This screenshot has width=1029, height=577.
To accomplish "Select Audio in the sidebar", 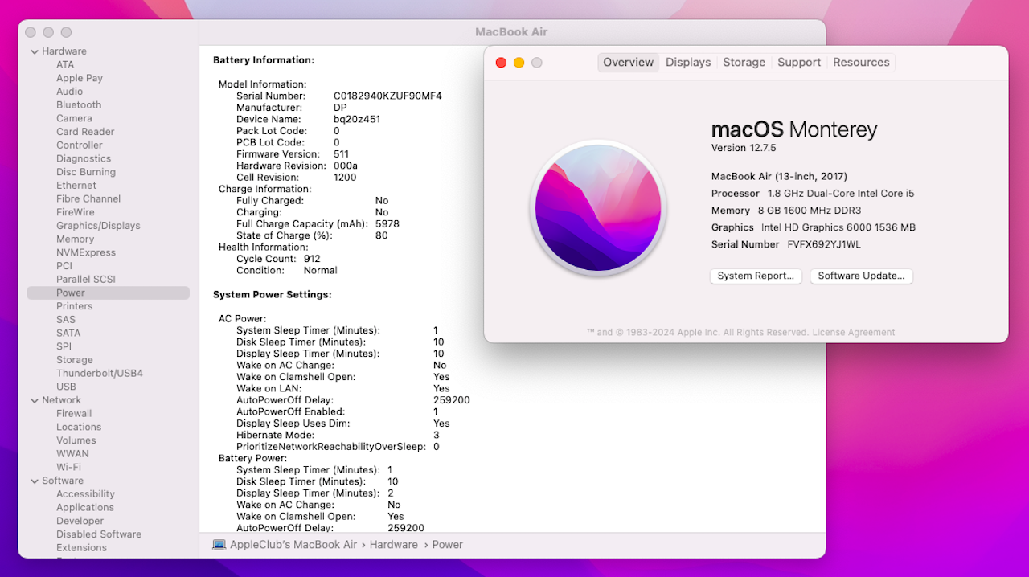I will click(x=70, y=92).
